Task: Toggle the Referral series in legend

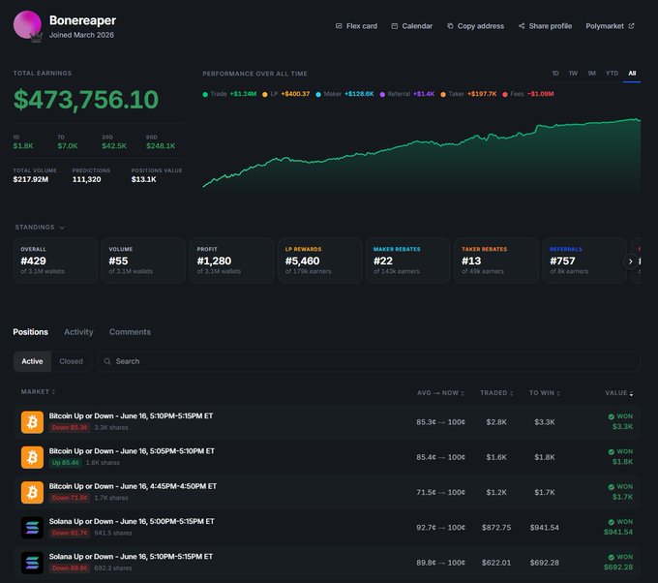Action: [407, 94]
